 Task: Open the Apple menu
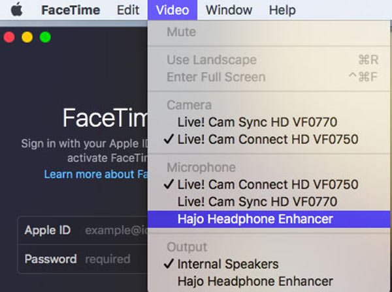17,10
